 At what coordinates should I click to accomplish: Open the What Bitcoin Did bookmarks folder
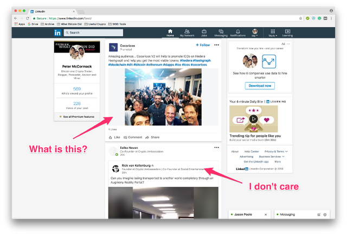click(69, 24)
